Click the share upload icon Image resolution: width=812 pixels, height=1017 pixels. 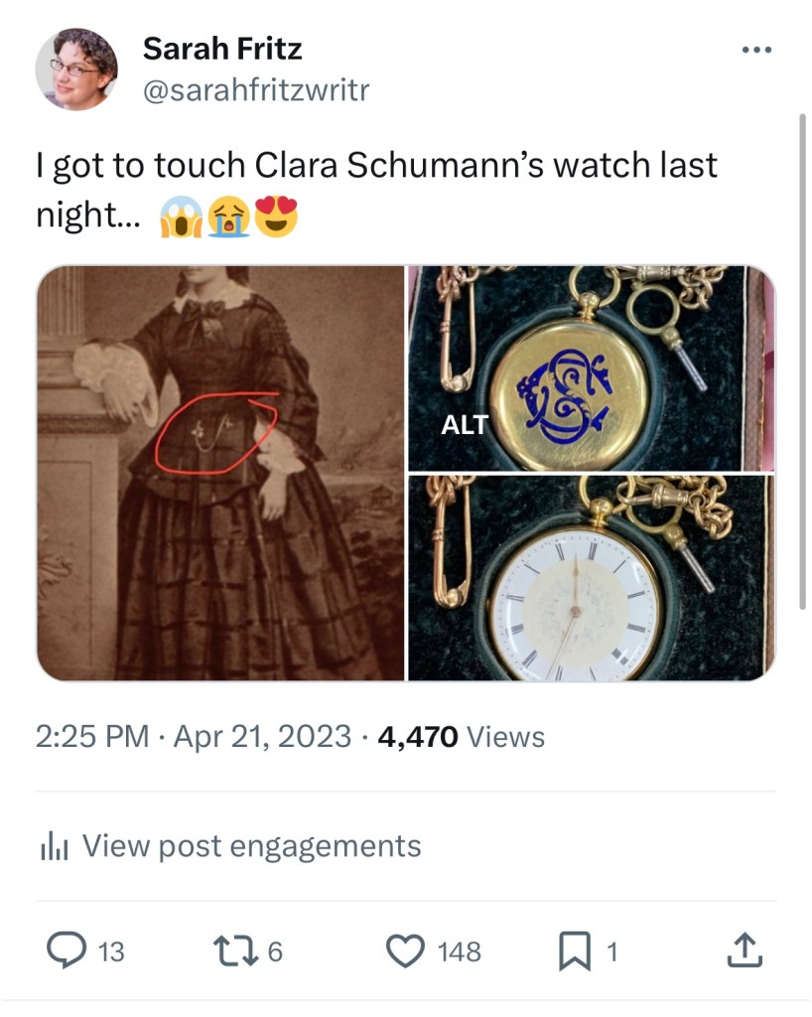click(x=745, y=951)
